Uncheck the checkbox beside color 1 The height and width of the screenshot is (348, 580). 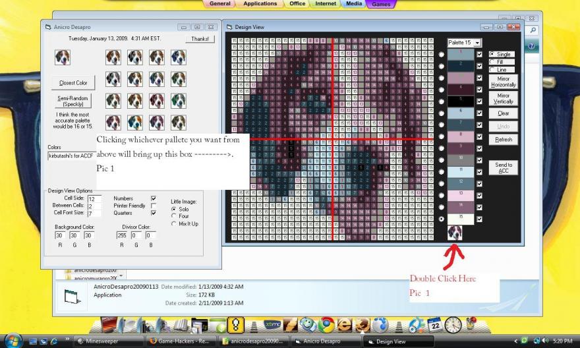tap(479, 54)
